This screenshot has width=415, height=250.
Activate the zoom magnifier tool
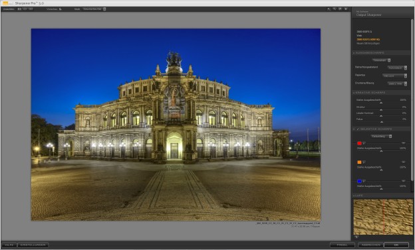(335, 9)
